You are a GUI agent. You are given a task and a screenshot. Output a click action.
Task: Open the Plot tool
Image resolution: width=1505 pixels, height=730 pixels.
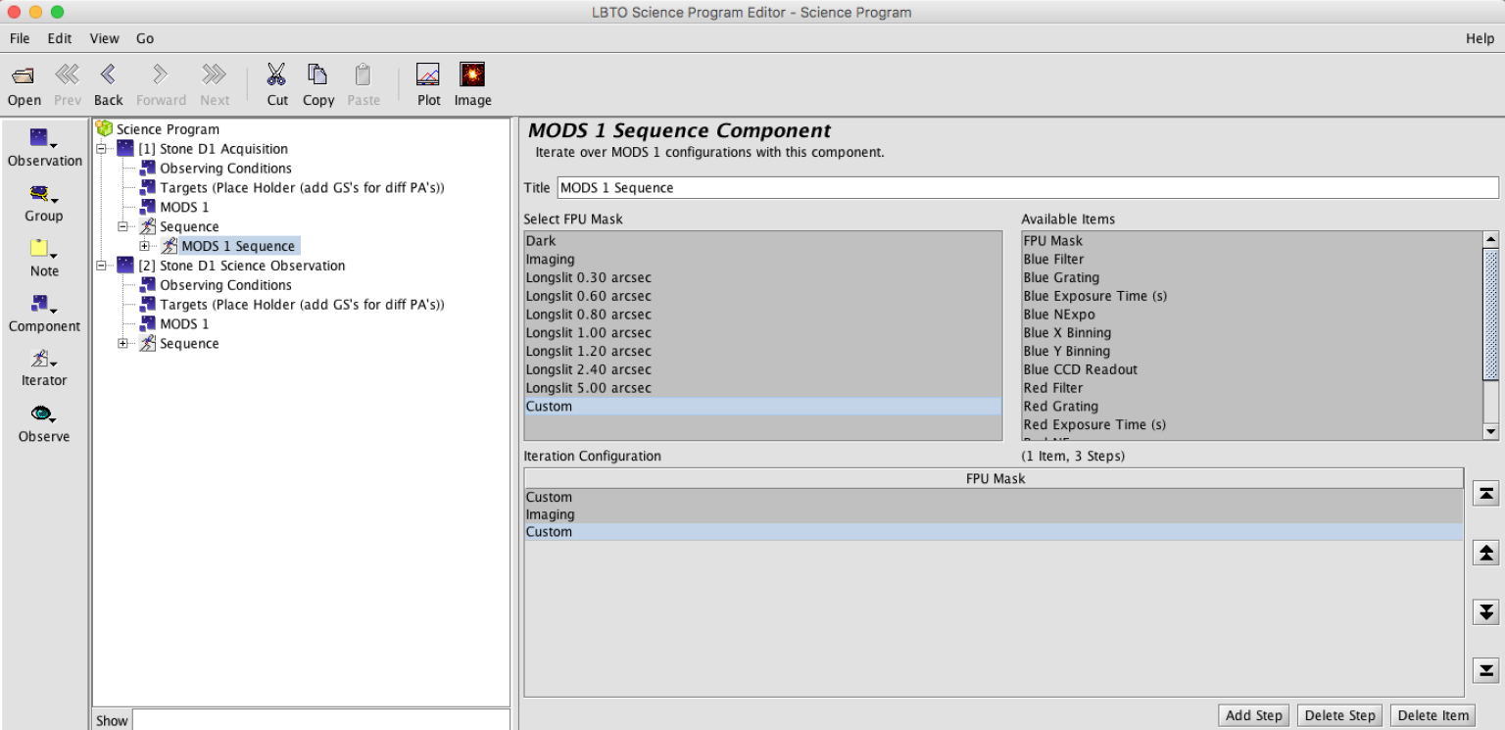point(428,75)
